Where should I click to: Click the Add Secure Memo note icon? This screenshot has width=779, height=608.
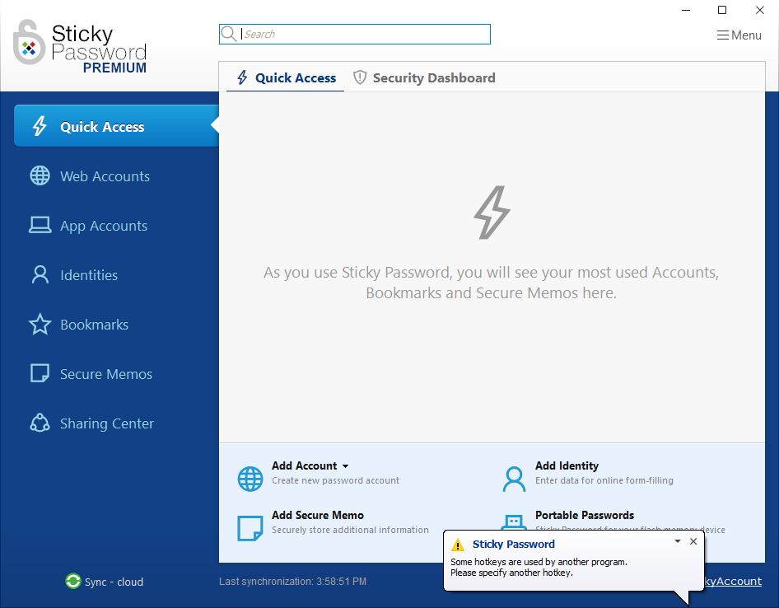(250, 528)
